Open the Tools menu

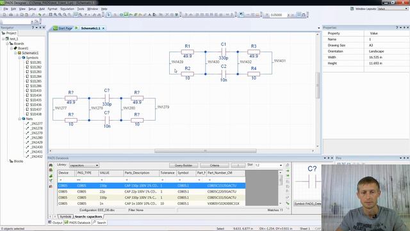81,9
